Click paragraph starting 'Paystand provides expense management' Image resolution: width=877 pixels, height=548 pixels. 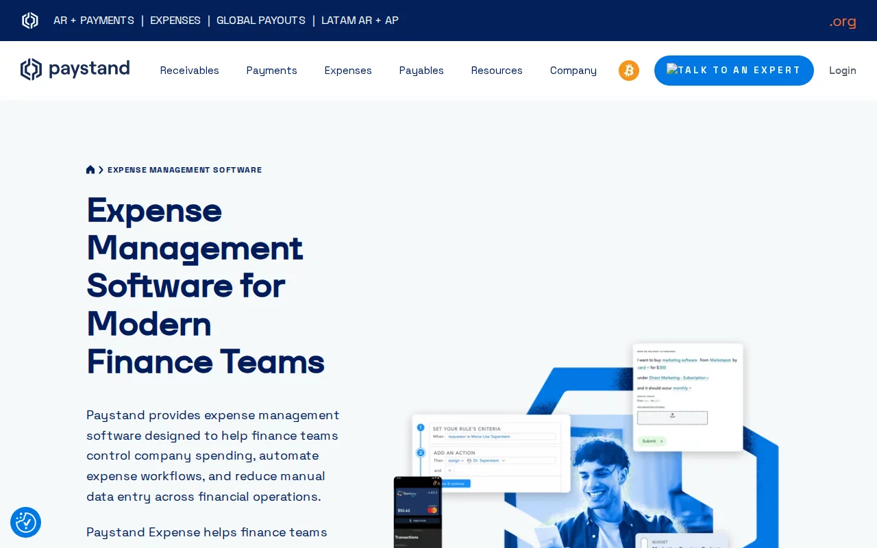[x=213, y=456]
